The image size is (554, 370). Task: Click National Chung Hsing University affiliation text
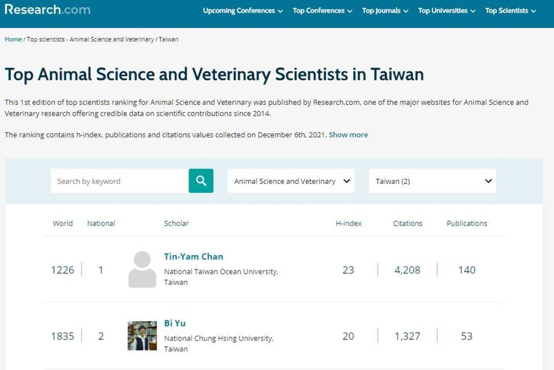[219, 343]
